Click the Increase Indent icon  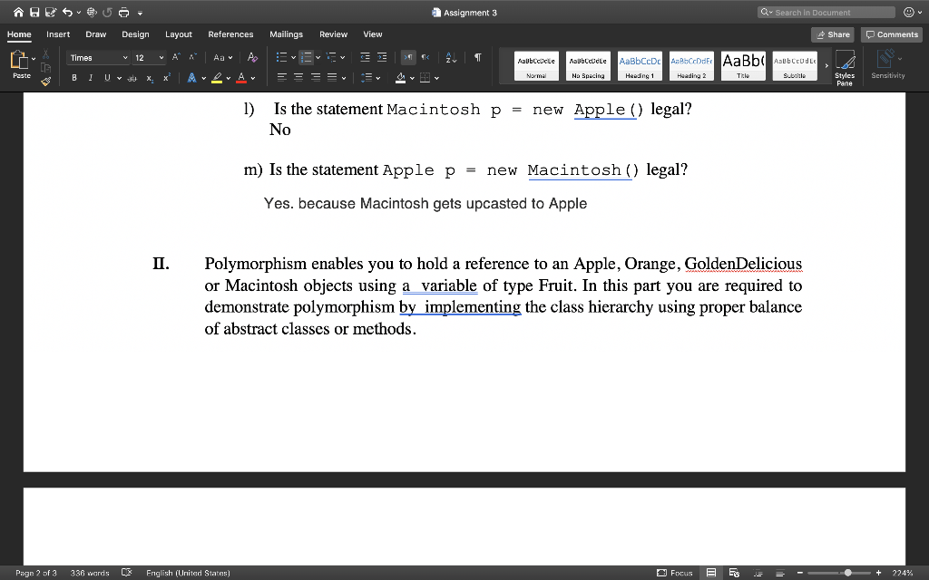382,58
